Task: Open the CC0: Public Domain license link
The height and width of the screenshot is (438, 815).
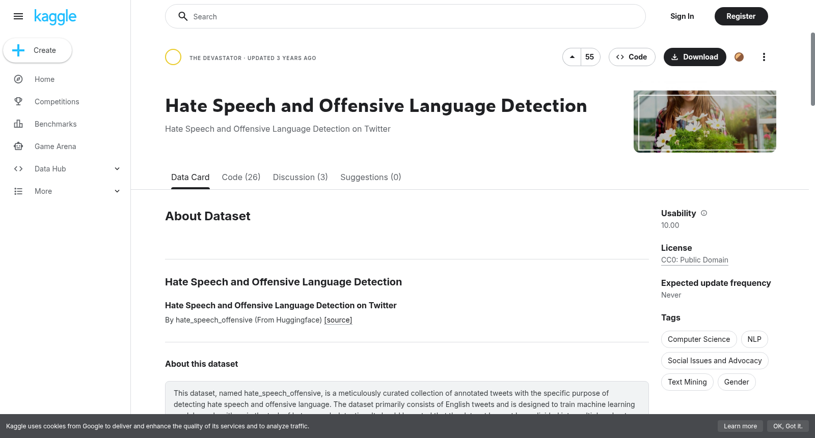Action: pos(695,260)
